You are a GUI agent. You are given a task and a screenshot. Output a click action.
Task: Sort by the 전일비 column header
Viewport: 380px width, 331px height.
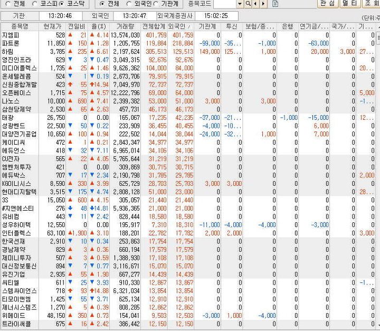pyautogui.click(x=77, y=26)
